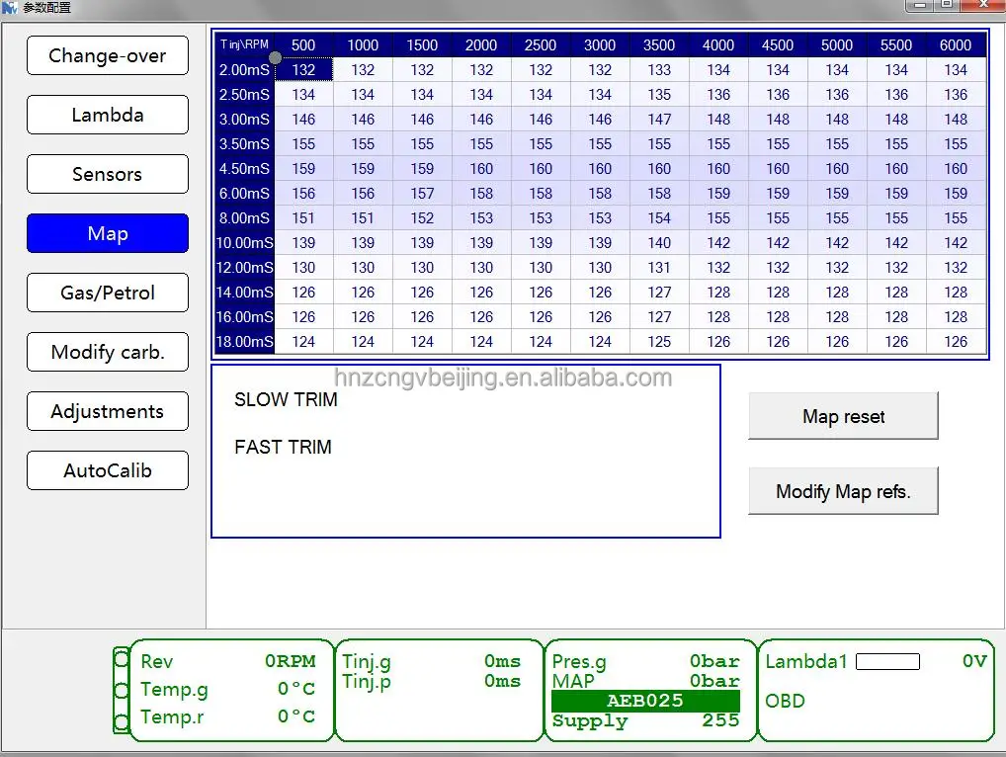Viewport: 1006px width, 757px height.
Task: Switch to the Lambda section
Action: (108, 115)
